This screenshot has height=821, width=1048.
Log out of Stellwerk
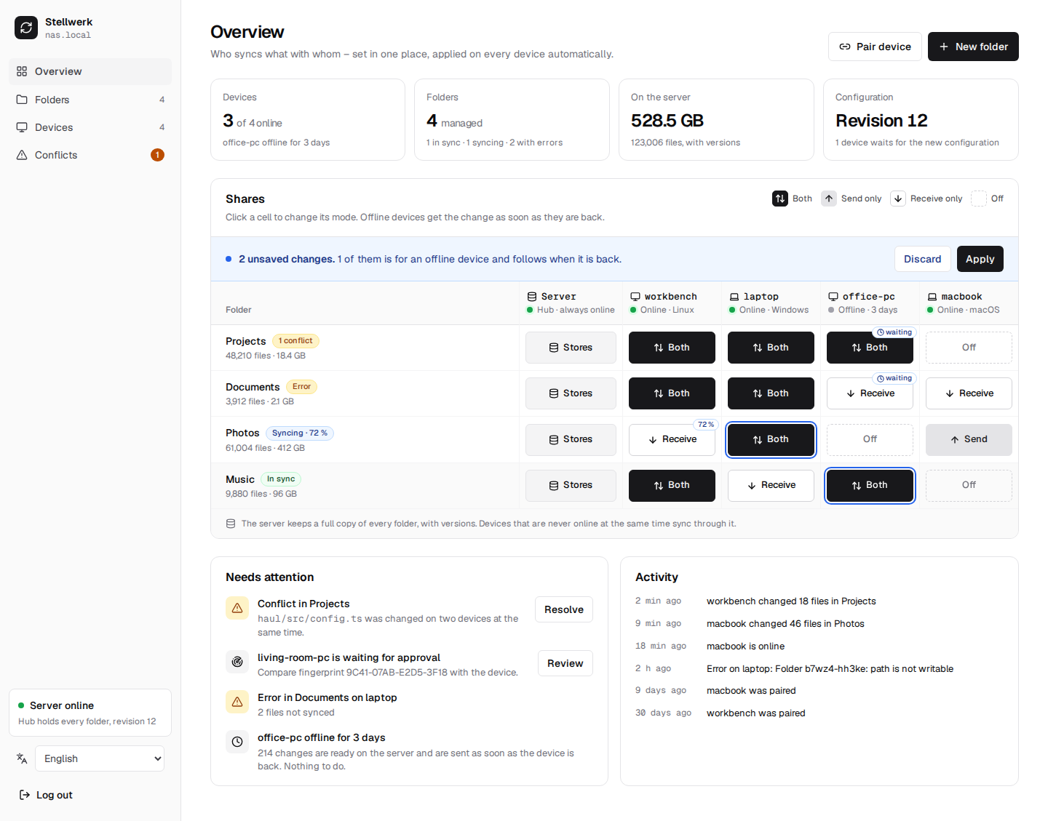(x=45, y=795)
